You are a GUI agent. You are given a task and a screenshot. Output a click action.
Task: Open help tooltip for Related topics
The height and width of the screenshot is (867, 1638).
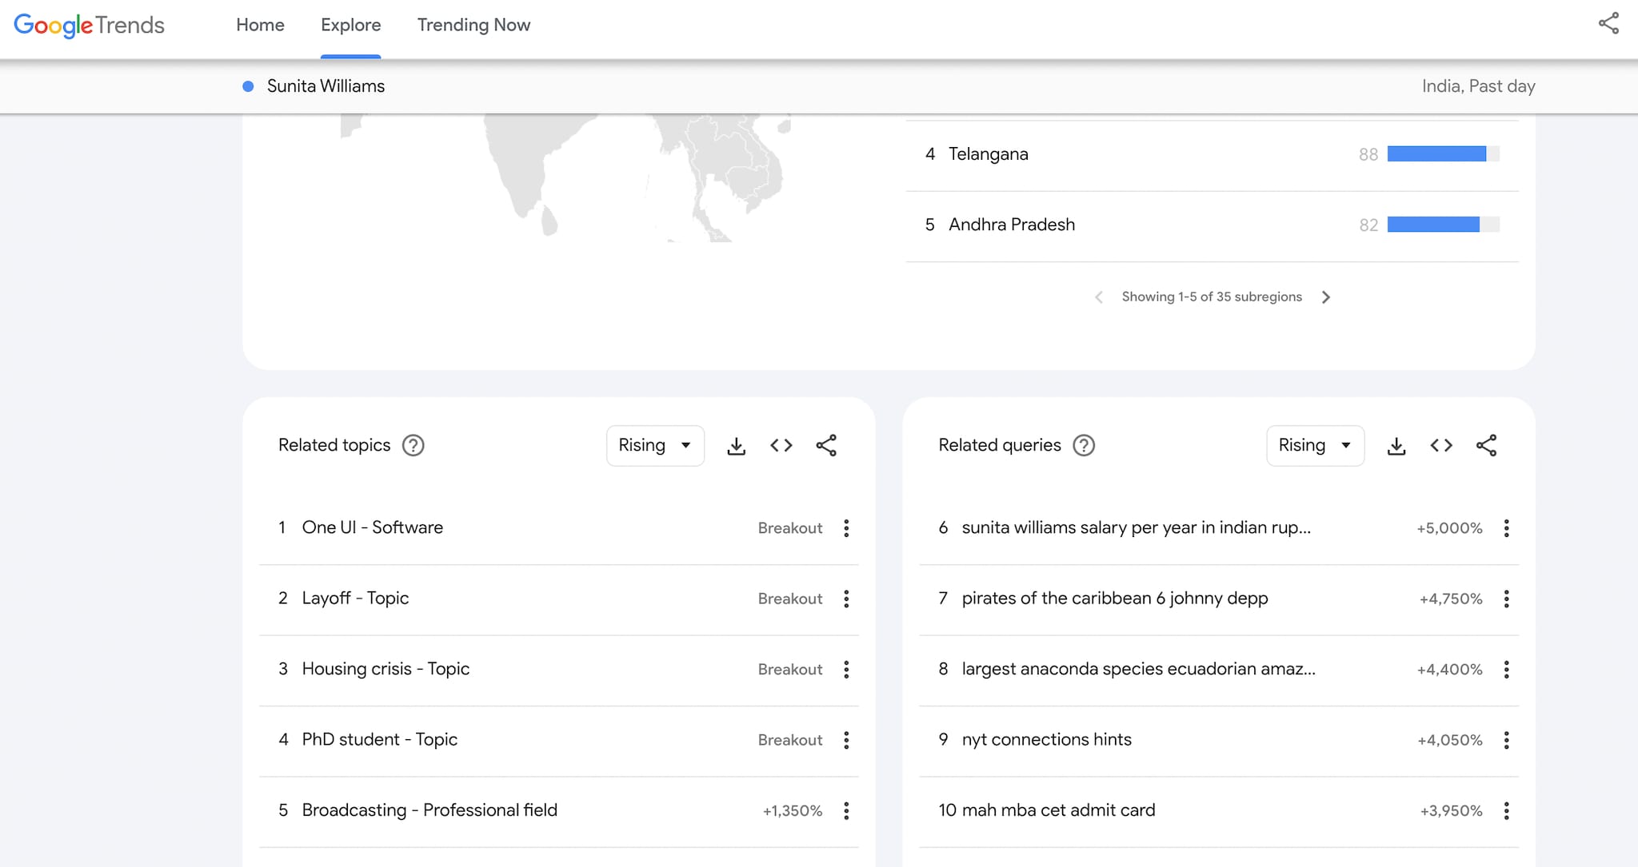[x=413, y=445]
